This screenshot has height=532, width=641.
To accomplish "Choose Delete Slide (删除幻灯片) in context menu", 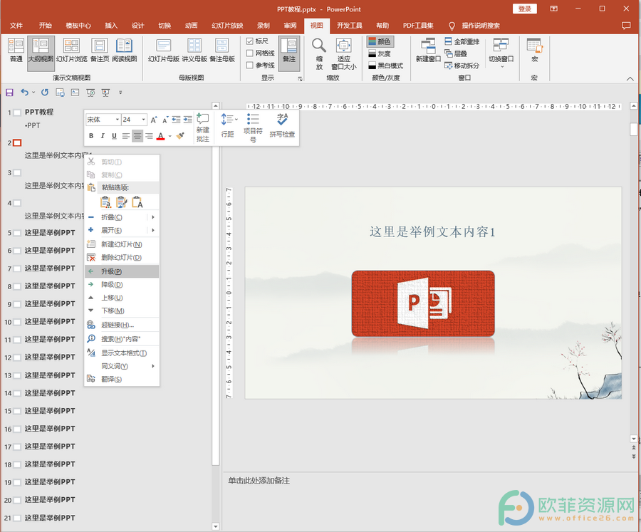I will click(122, 257).
